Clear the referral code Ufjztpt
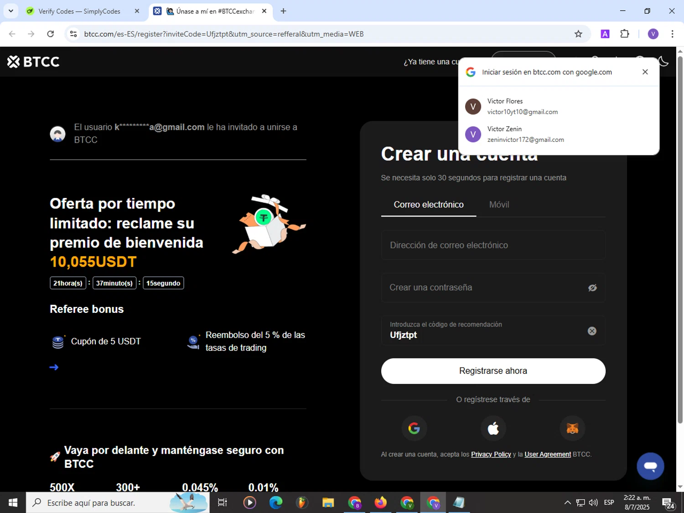 click(592, 331)
